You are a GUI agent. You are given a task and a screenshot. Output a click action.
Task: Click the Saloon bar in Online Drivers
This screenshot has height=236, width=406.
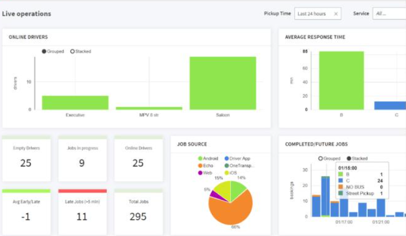223,83
